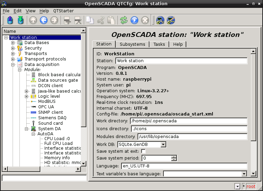Image resolution: width=263 pixels, height=191 pixels.
Task: Click the red root user button
Action: (x=251, y=187)
